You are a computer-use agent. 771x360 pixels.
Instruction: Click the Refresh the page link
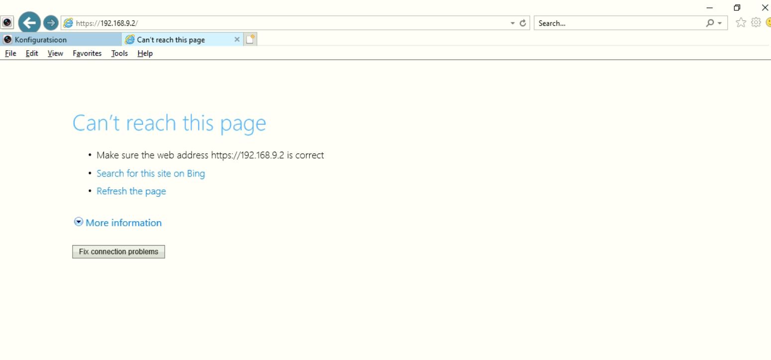click(131, 191)
